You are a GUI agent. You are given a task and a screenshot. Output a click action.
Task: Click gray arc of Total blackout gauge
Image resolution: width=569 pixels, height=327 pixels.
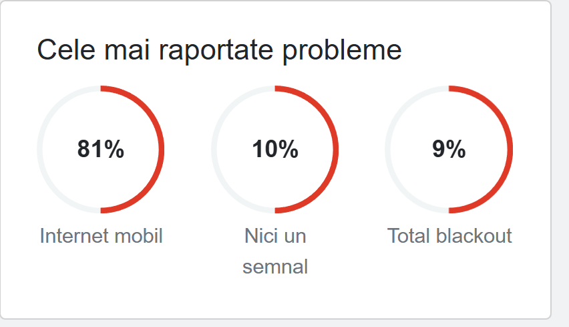click(x=388, y=149)
